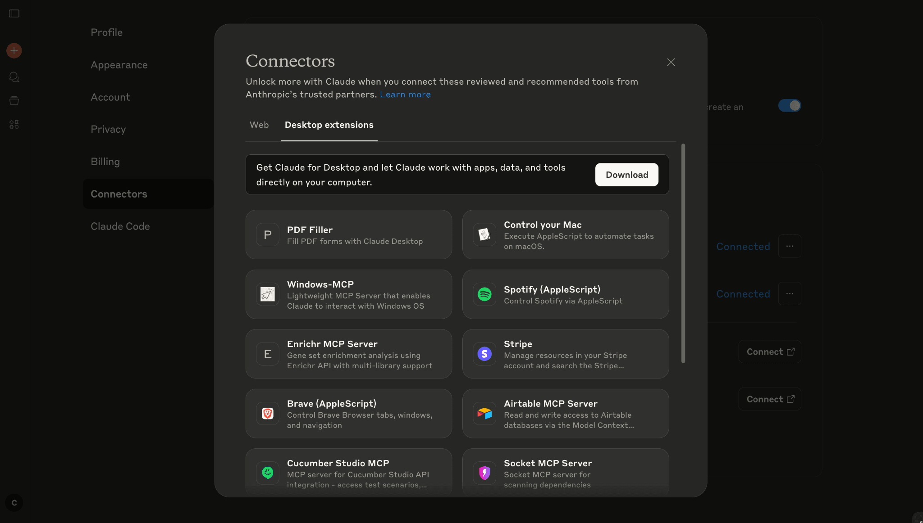This screenshot has height=523, width=923.
Task: Click the Spotify extension icon
Action: [484, 294]
